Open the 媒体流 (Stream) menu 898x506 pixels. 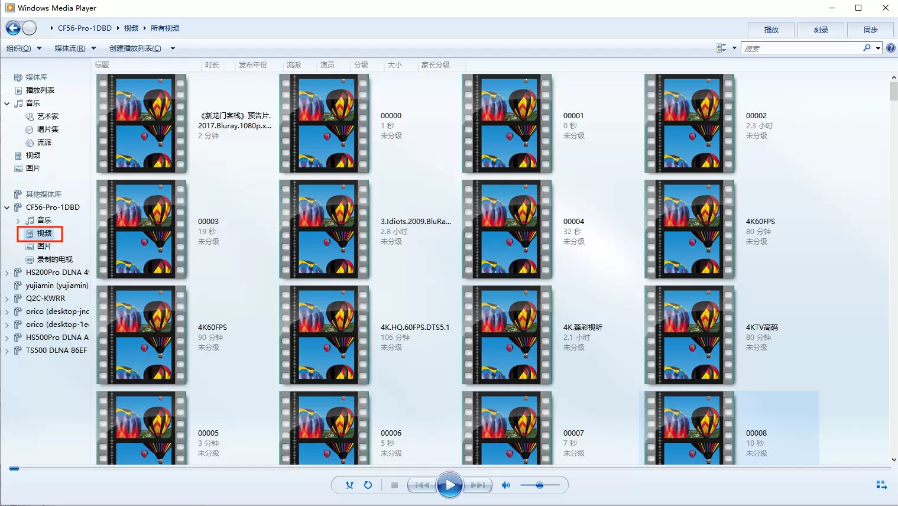click(75, 48)
